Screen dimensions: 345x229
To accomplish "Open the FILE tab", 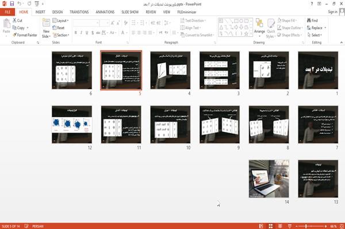I will pos(7,12).
